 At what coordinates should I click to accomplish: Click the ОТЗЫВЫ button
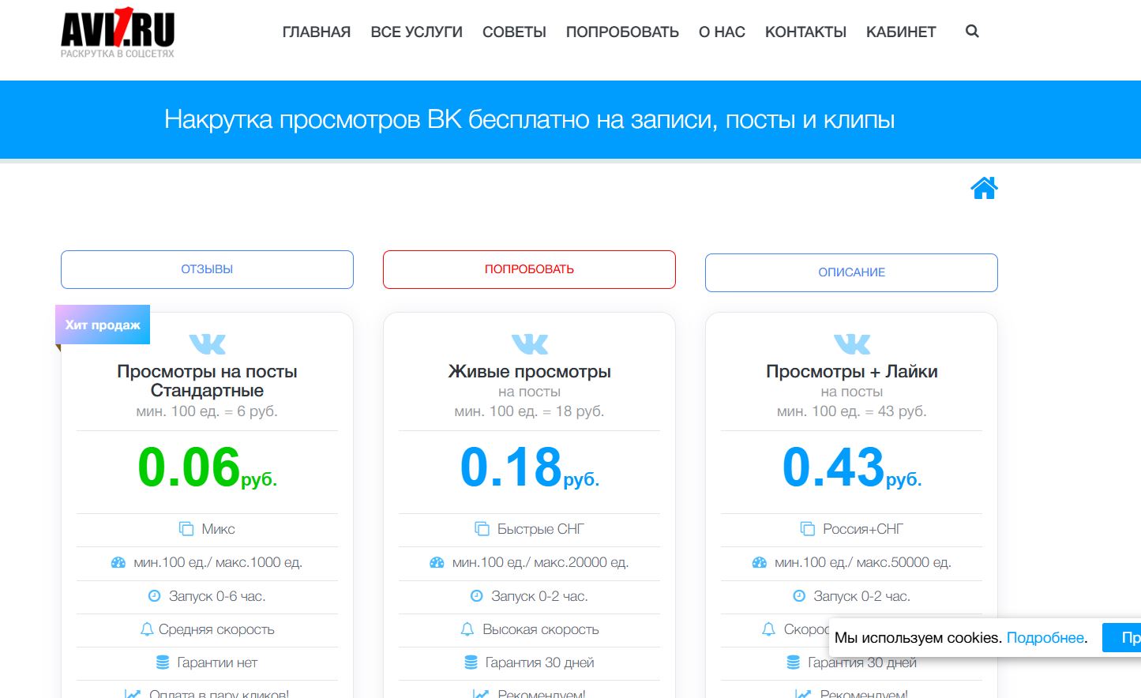point(206,269)
